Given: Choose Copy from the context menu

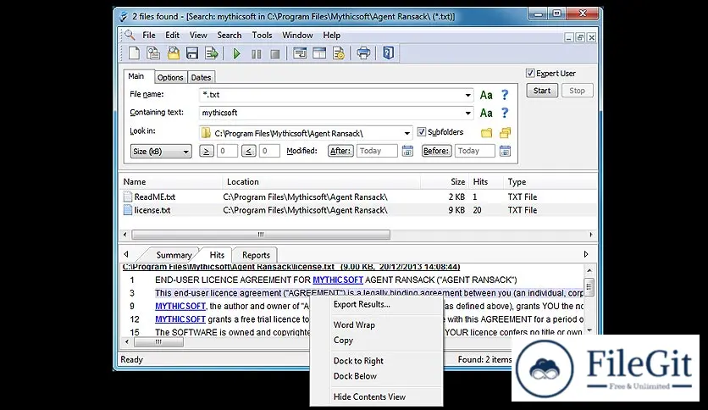Looking at the screenshot, I should pyautogui.click(x=343, y=340).
